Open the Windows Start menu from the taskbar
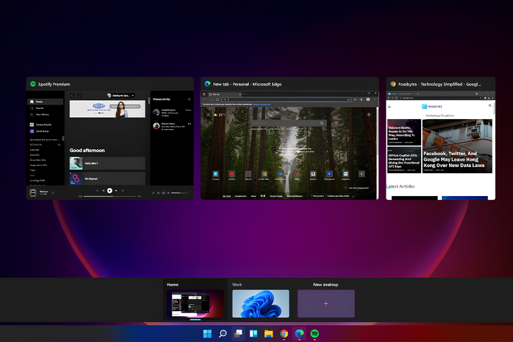 point(207,333)
